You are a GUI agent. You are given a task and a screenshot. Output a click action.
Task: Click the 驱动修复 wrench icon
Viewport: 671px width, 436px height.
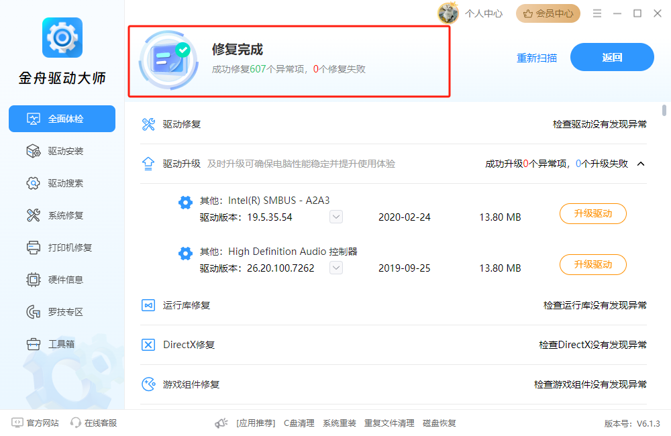point(148,124)
